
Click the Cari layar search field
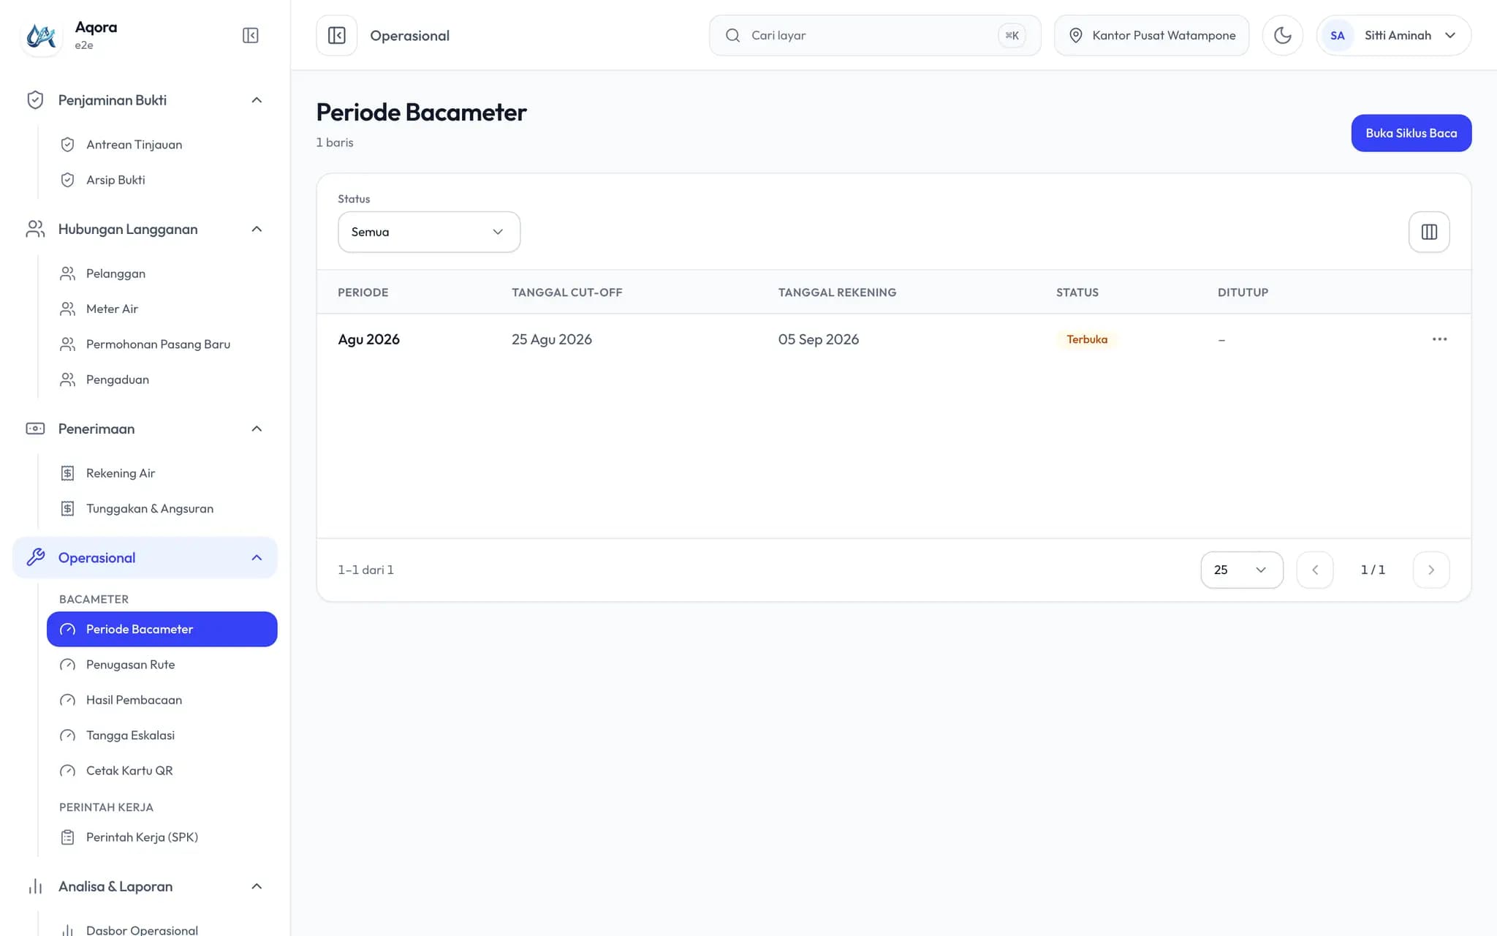[874, 35]
